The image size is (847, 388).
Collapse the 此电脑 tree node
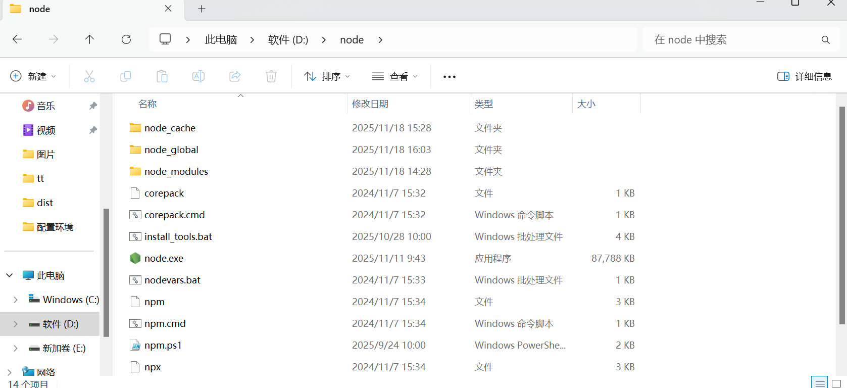[x=10, y=275]
